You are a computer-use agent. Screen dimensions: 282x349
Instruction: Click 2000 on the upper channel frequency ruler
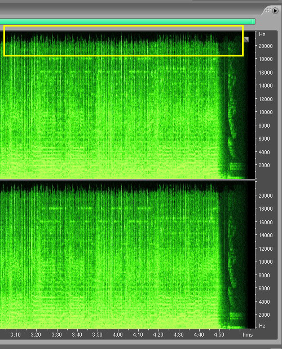[x=264, y=165]
